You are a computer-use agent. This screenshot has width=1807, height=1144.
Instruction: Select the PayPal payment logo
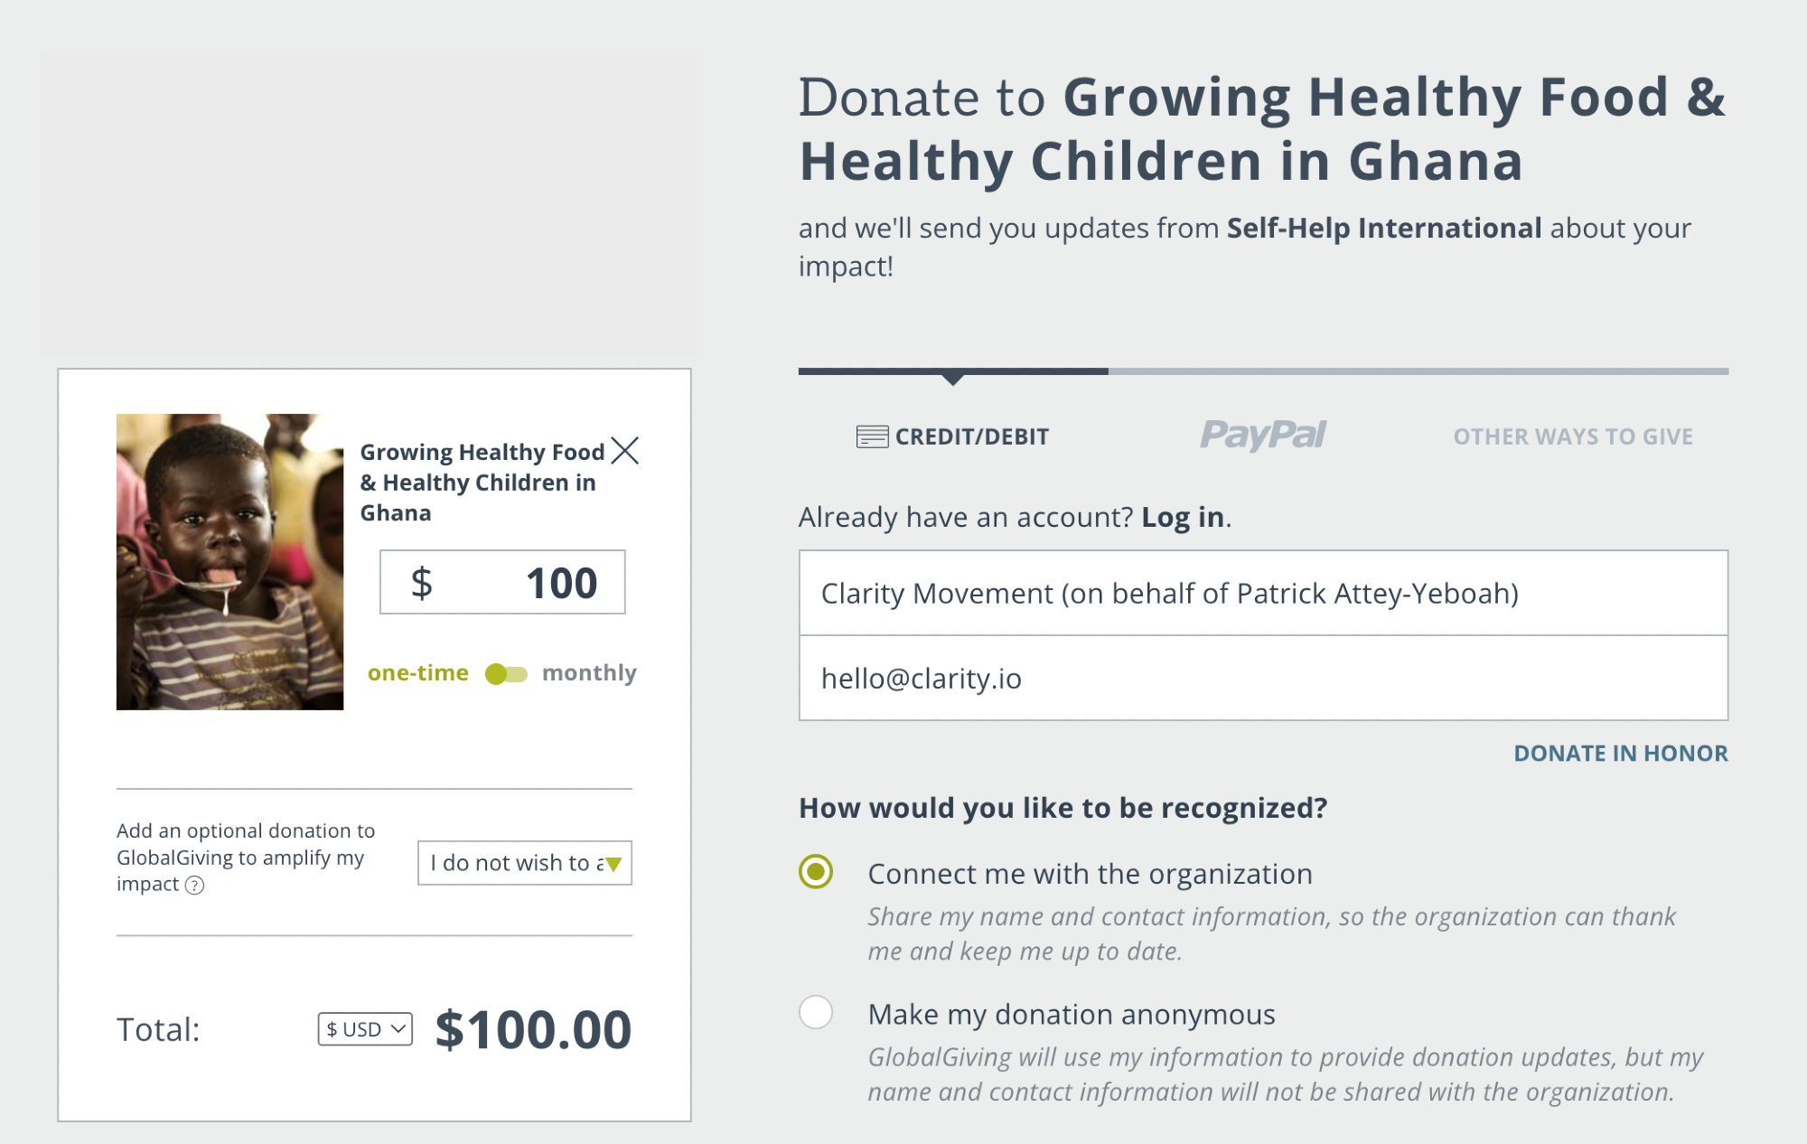pos(1262,436)
